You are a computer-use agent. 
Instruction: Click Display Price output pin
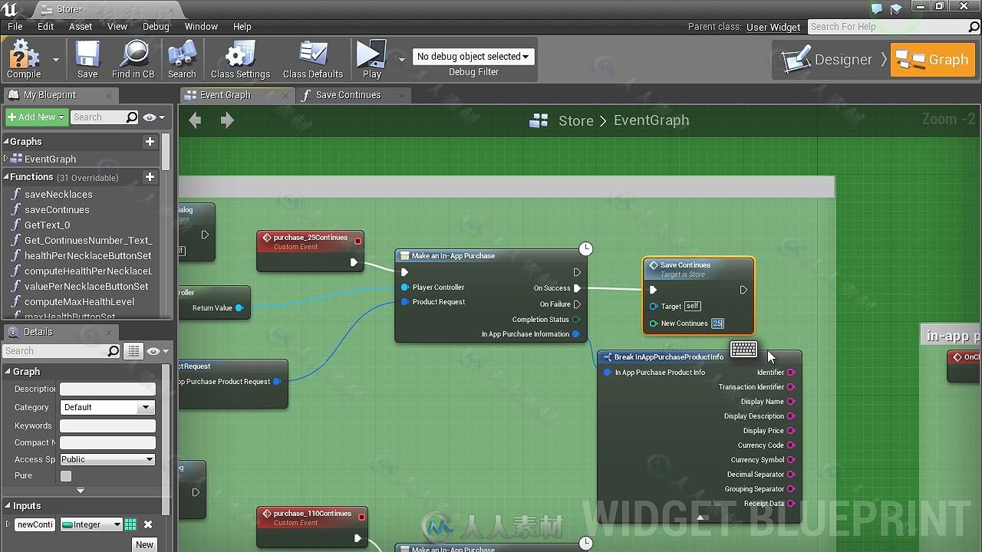(791, 431)
